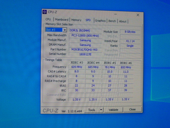The image size is (170, 128).
Task: Click the empty Registered field
Action: (130, 55)
